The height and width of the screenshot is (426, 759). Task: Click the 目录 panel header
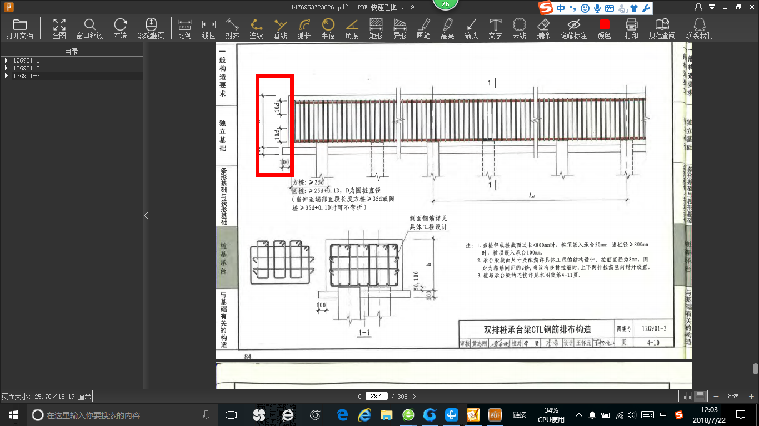(x=71, y=51)
